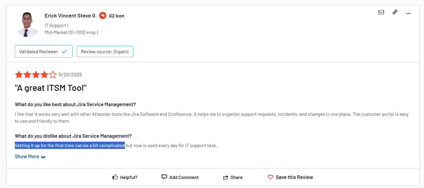This screenshot has width=424, height=188.
Task: Click the envelope mail icon
Action: point(381,12)
